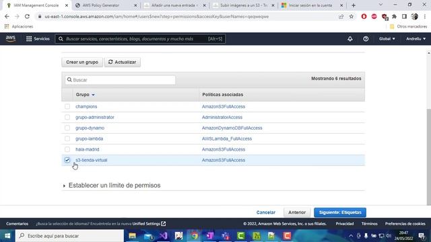Click the Windows taskbar search box

click(x=69, y=236)
